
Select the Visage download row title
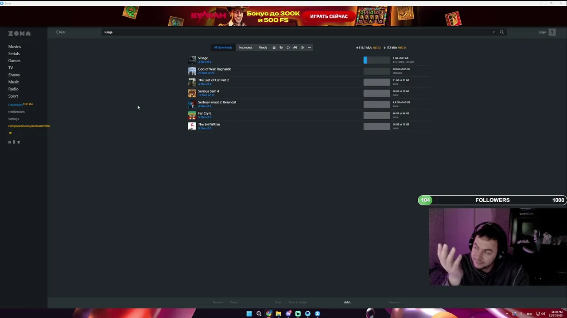click(203, 58)
